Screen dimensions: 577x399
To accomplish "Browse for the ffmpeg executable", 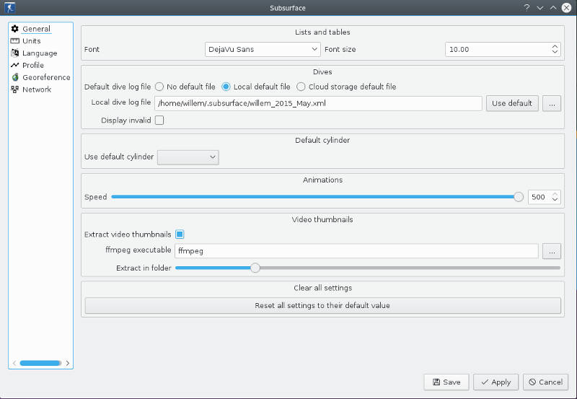I will 552,251.
